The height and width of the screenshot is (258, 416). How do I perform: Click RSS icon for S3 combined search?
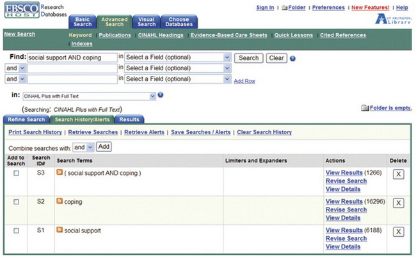click(x=60, y=173)
